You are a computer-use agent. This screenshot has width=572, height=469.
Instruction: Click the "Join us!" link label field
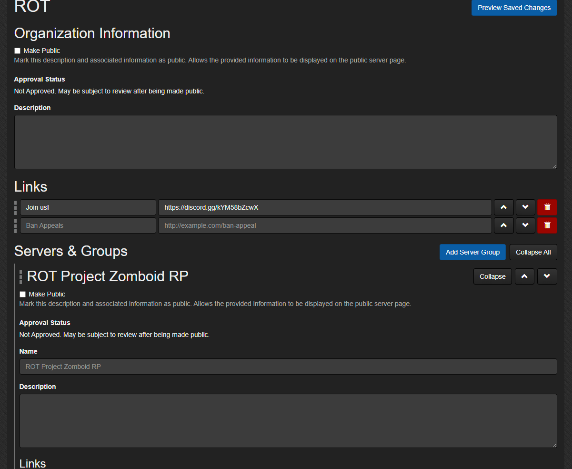tap(88, 207)
